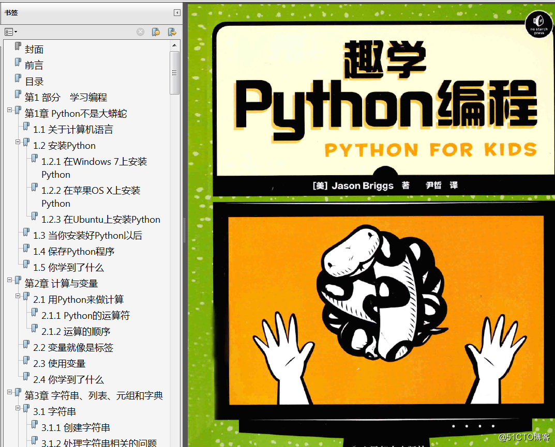
Task: Go to 3.1 字符串 section
Action: (x=54, y=412)
